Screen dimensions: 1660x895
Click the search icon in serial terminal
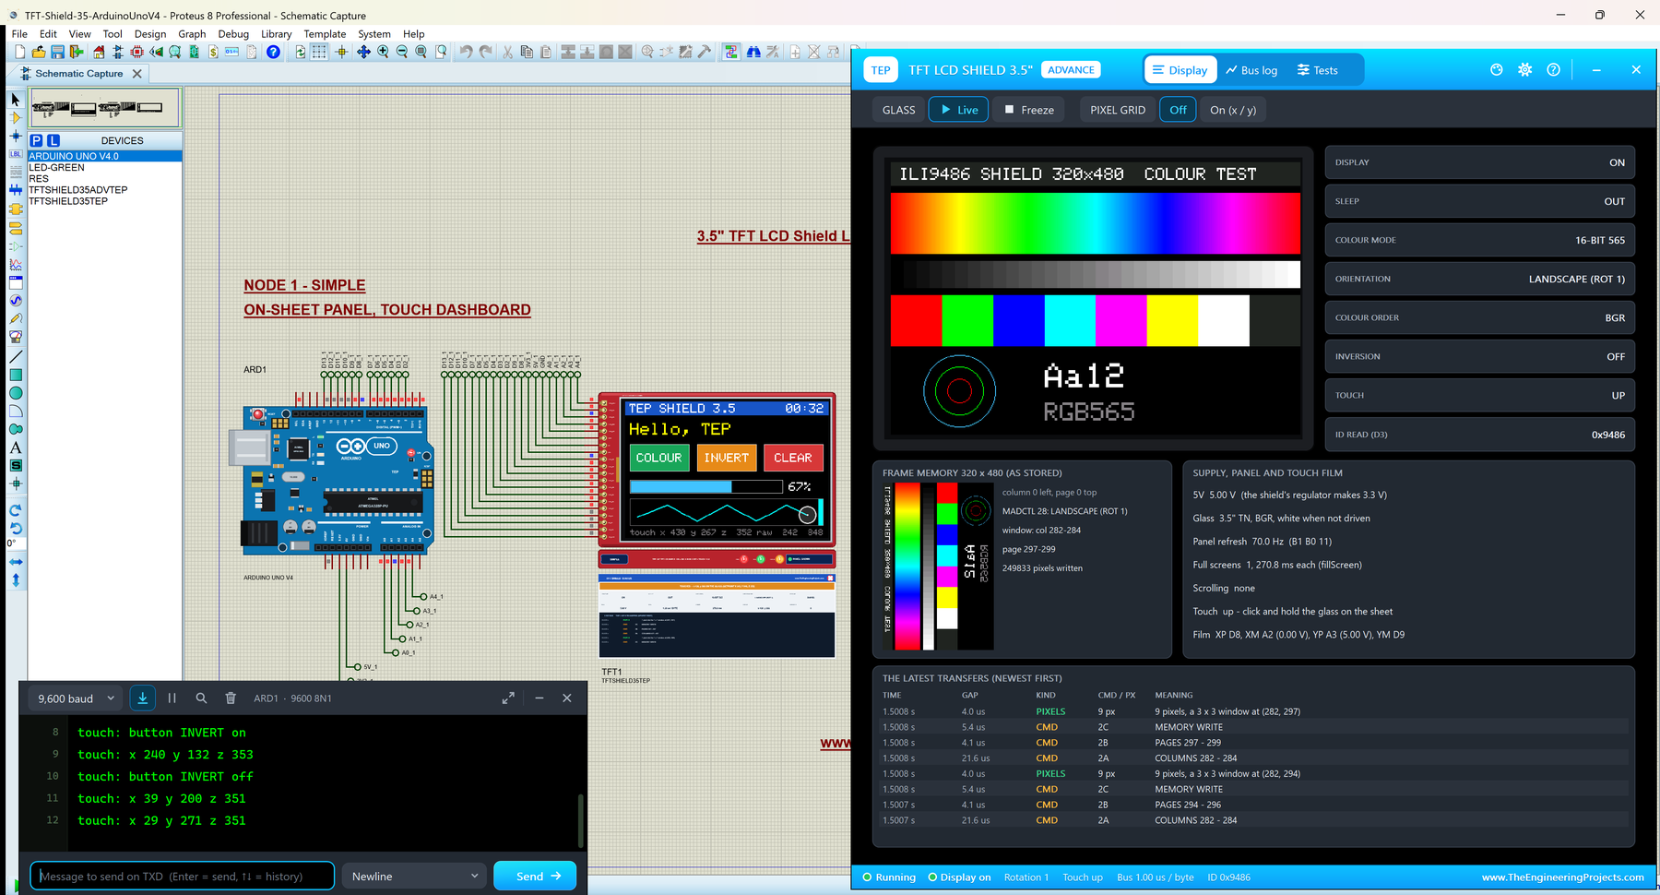(x=201, y=698)
